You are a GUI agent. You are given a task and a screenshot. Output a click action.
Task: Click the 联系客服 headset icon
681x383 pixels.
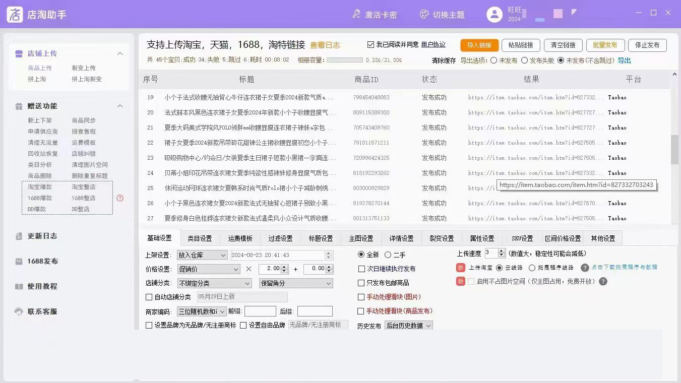coord(19,311)
